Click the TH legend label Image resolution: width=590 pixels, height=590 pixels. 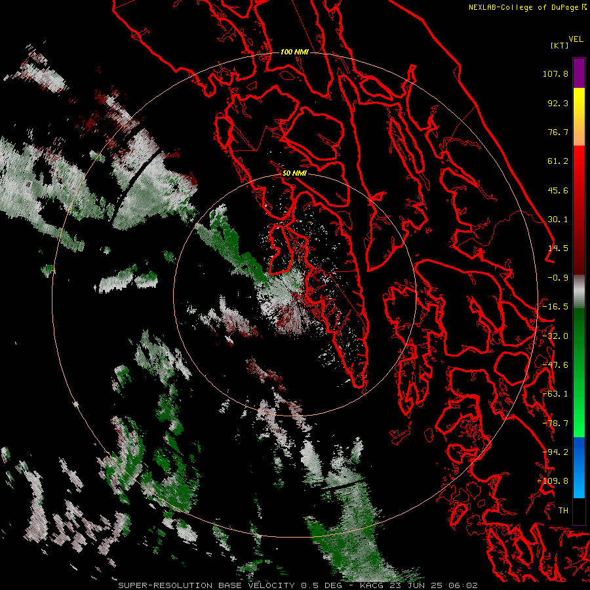pyautogui.click(x=563, y=511)
